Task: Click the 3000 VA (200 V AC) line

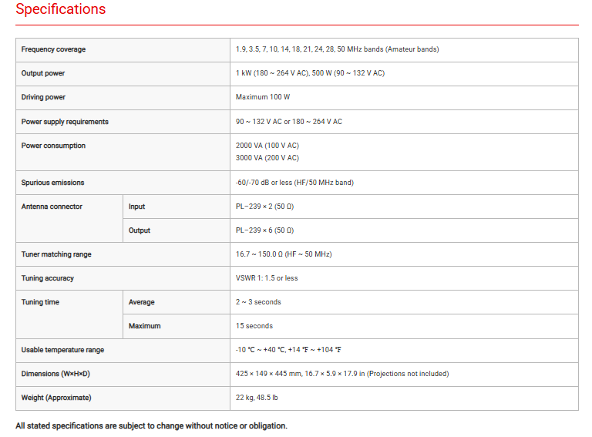Action: 267,157
